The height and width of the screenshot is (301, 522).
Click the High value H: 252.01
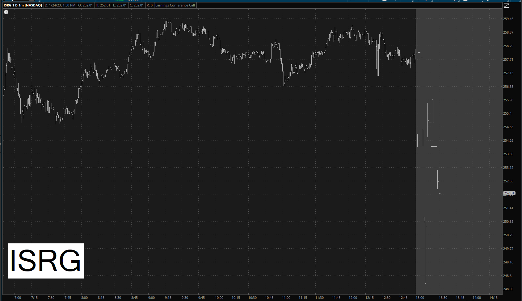pyautogui.click(x=103, y=5)
